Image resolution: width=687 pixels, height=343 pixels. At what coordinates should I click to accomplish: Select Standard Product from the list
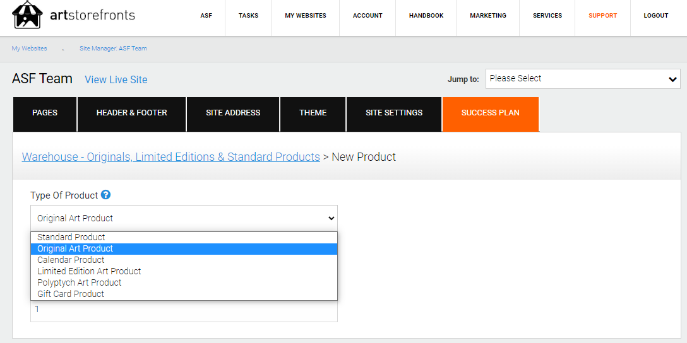[x=71, y=237]
